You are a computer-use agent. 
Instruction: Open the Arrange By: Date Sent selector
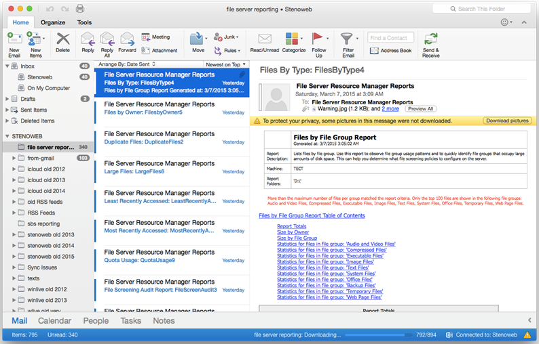[x=127, y=64]
